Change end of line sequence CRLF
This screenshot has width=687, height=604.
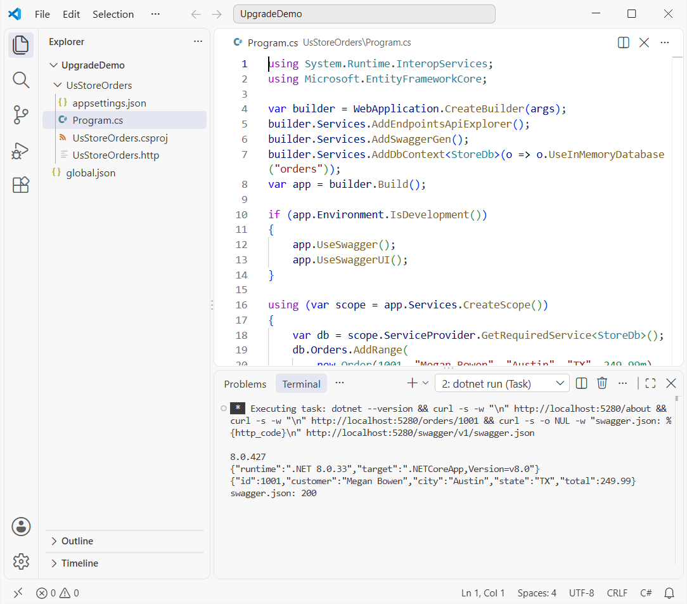click(617, 593)
